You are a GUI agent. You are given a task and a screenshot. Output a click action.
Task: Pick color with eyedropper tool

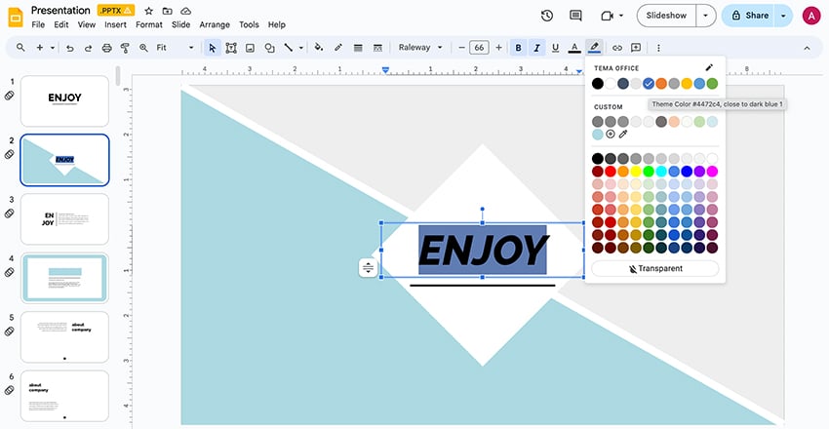pos(623,134)
